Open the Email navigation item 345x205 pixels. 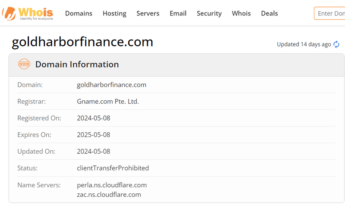pyautogui.click(x=178, y=13)
